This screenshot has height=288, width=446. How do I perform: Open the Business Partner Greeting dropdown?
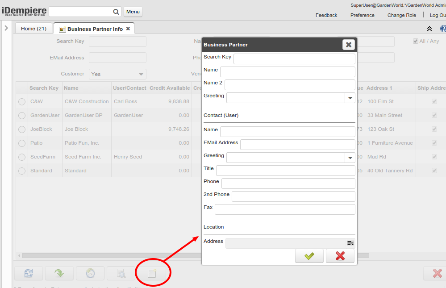point(350,98)
